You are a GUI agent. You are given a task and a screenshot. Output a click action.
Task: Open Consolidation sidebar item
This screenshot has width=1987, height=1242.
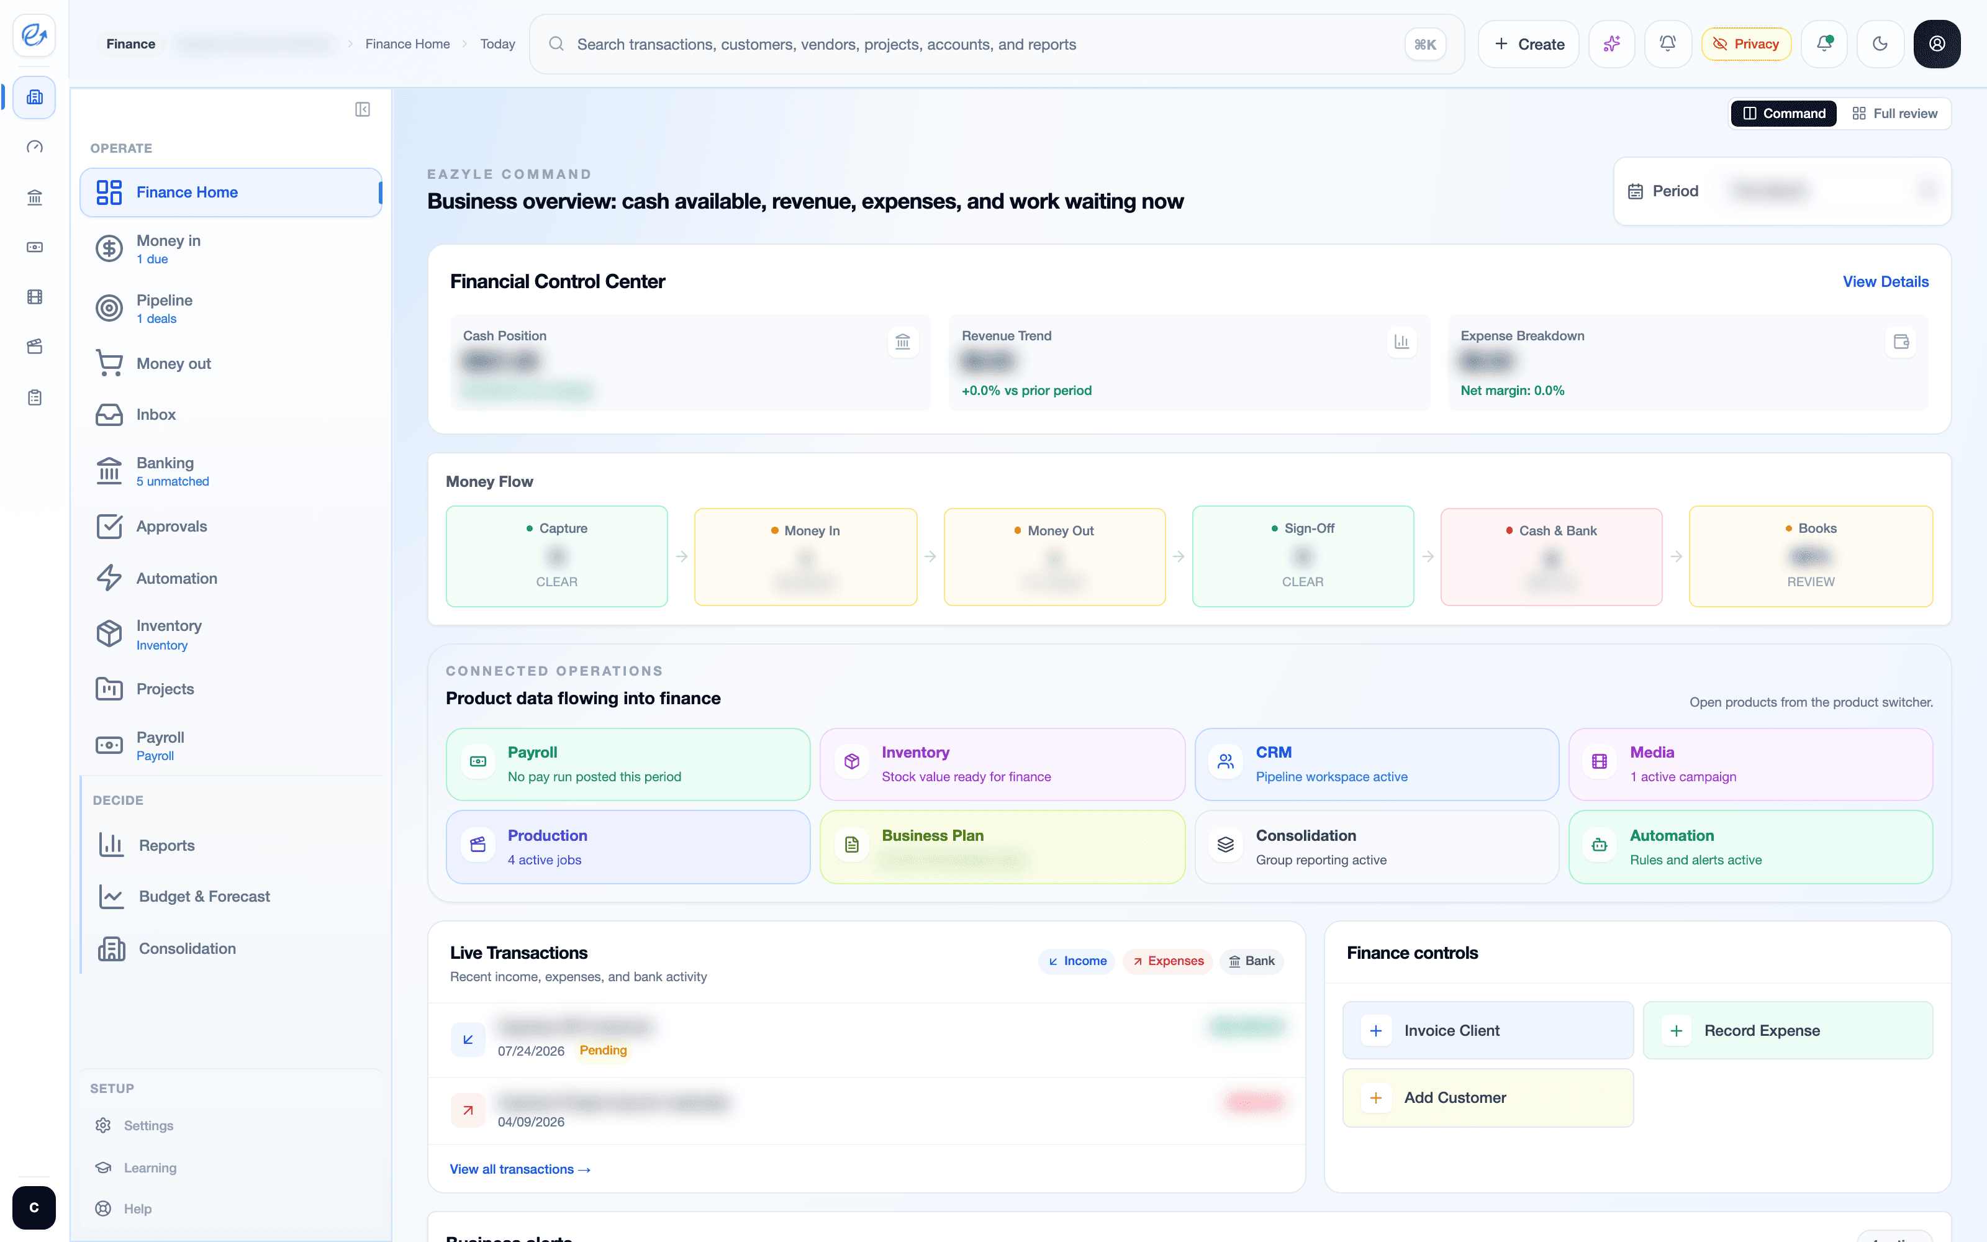click(x=232, y=949)
